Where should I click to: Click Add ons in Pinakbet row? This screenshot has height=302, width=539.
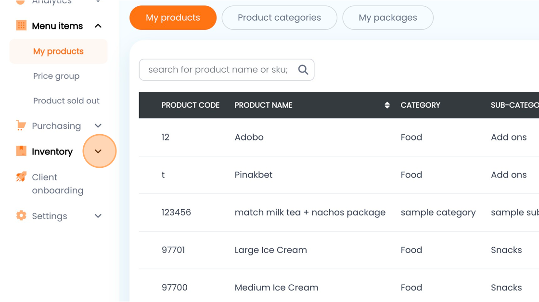click(x=509, y=175)
